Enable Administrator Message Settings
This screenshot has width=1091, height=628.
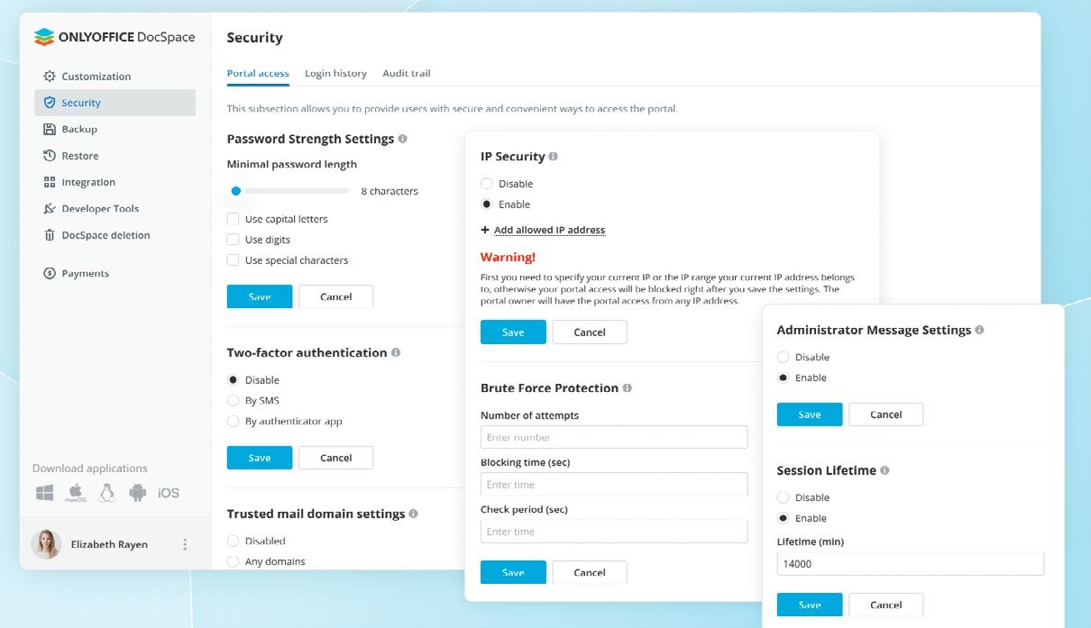pyautogui.click(x=783, y=378)
